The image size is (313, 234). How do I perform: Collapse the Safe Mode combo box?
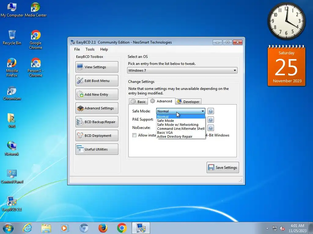coord(203,111)
